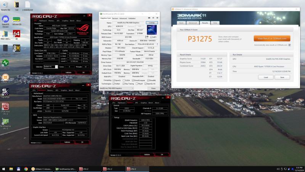Screen dimensions: 305x172
Task: Click the GPU-Z refresh icon
Action: 153,18
